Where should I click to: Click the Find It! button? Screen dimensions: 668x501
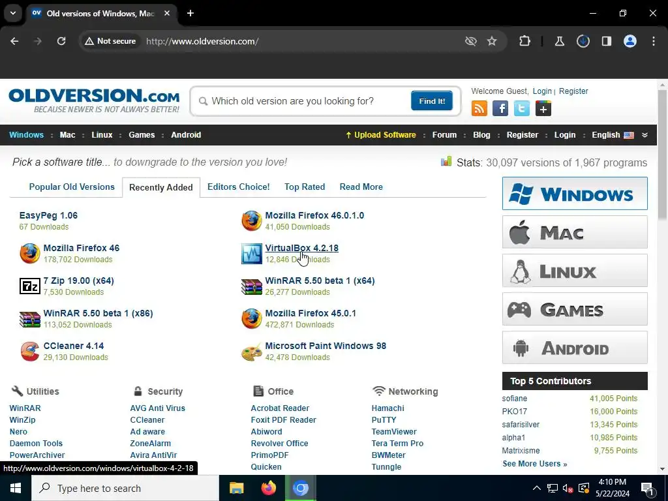tap(432, 101)
